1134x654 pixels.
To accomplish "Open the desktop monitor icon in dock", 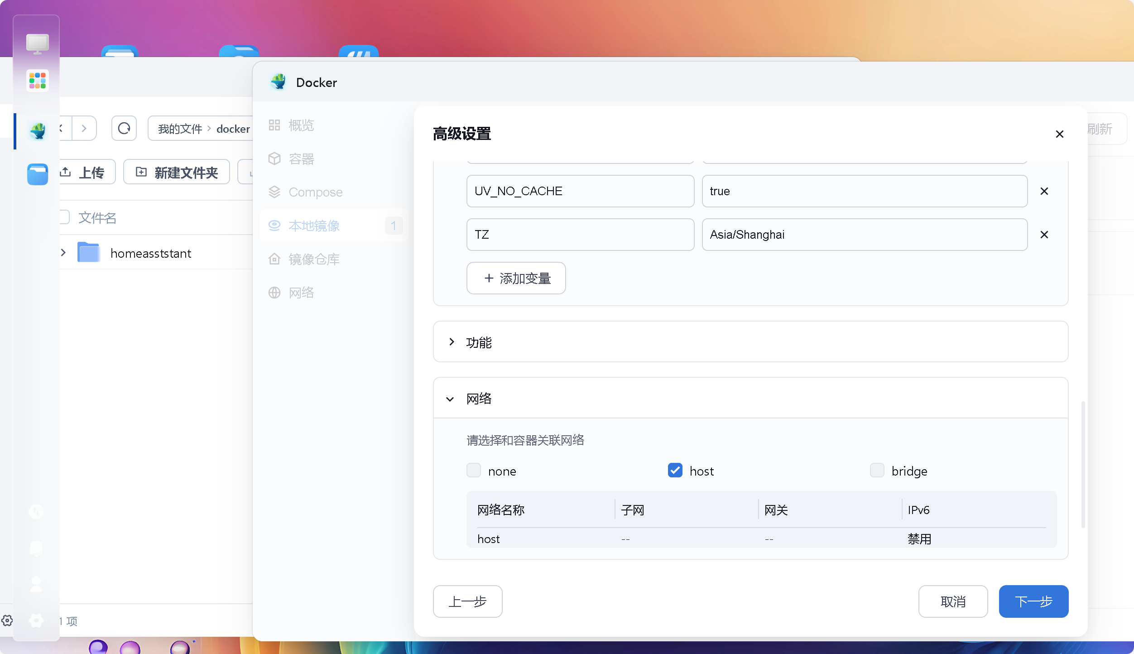I will 37,44.
